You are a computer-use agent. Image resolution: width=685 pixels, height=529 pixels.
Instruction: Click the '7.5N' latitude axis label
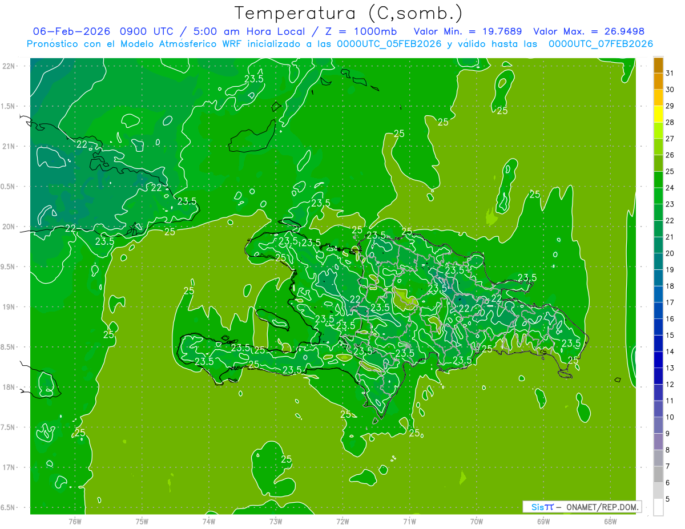click(7, 427)
